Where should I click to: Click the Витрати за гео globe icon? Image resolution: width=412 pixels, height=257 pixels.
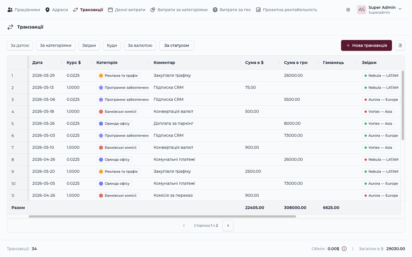[215, 10]
